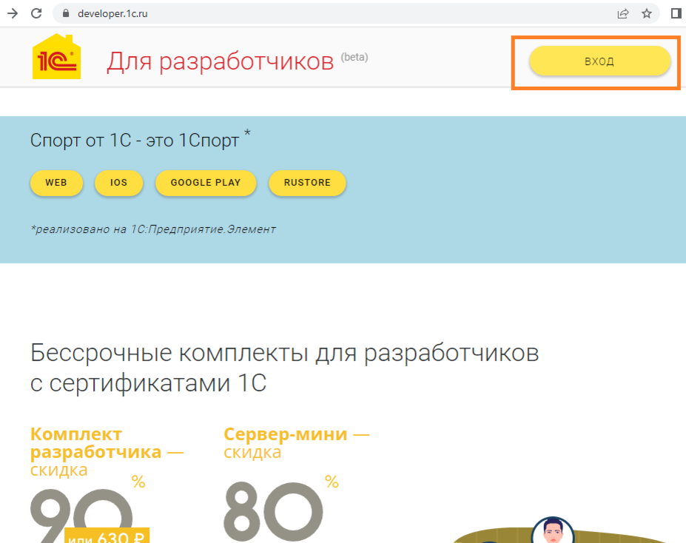Click the padlock site info icon
This screenshot has height=543, width=686.
(x=66, y=13)
